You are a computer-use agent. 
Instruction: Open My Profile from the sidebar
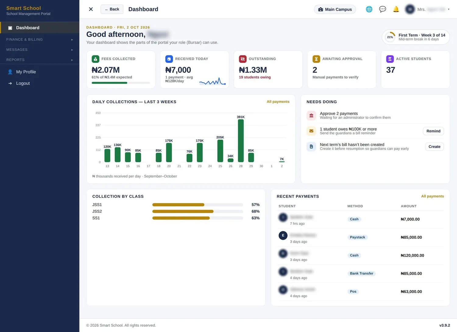(40, 72)
